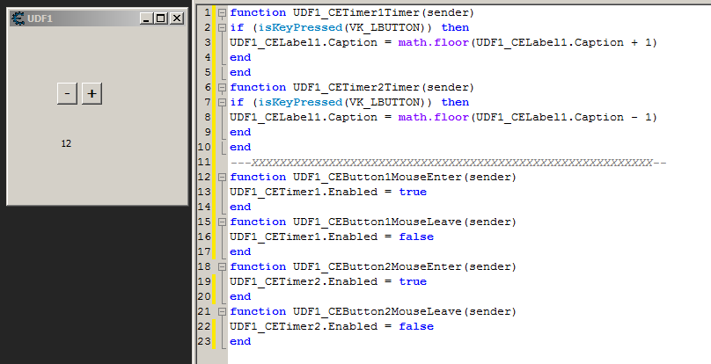The width and height of the screenshot is (711, 364).
Task: Click the XXXX comment separator on line 11
Action: pos(448,163)
